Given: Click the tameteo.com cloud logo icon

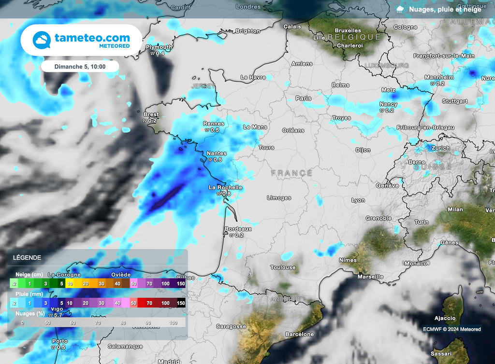Looking at the screenshot, I should (41, 39).
